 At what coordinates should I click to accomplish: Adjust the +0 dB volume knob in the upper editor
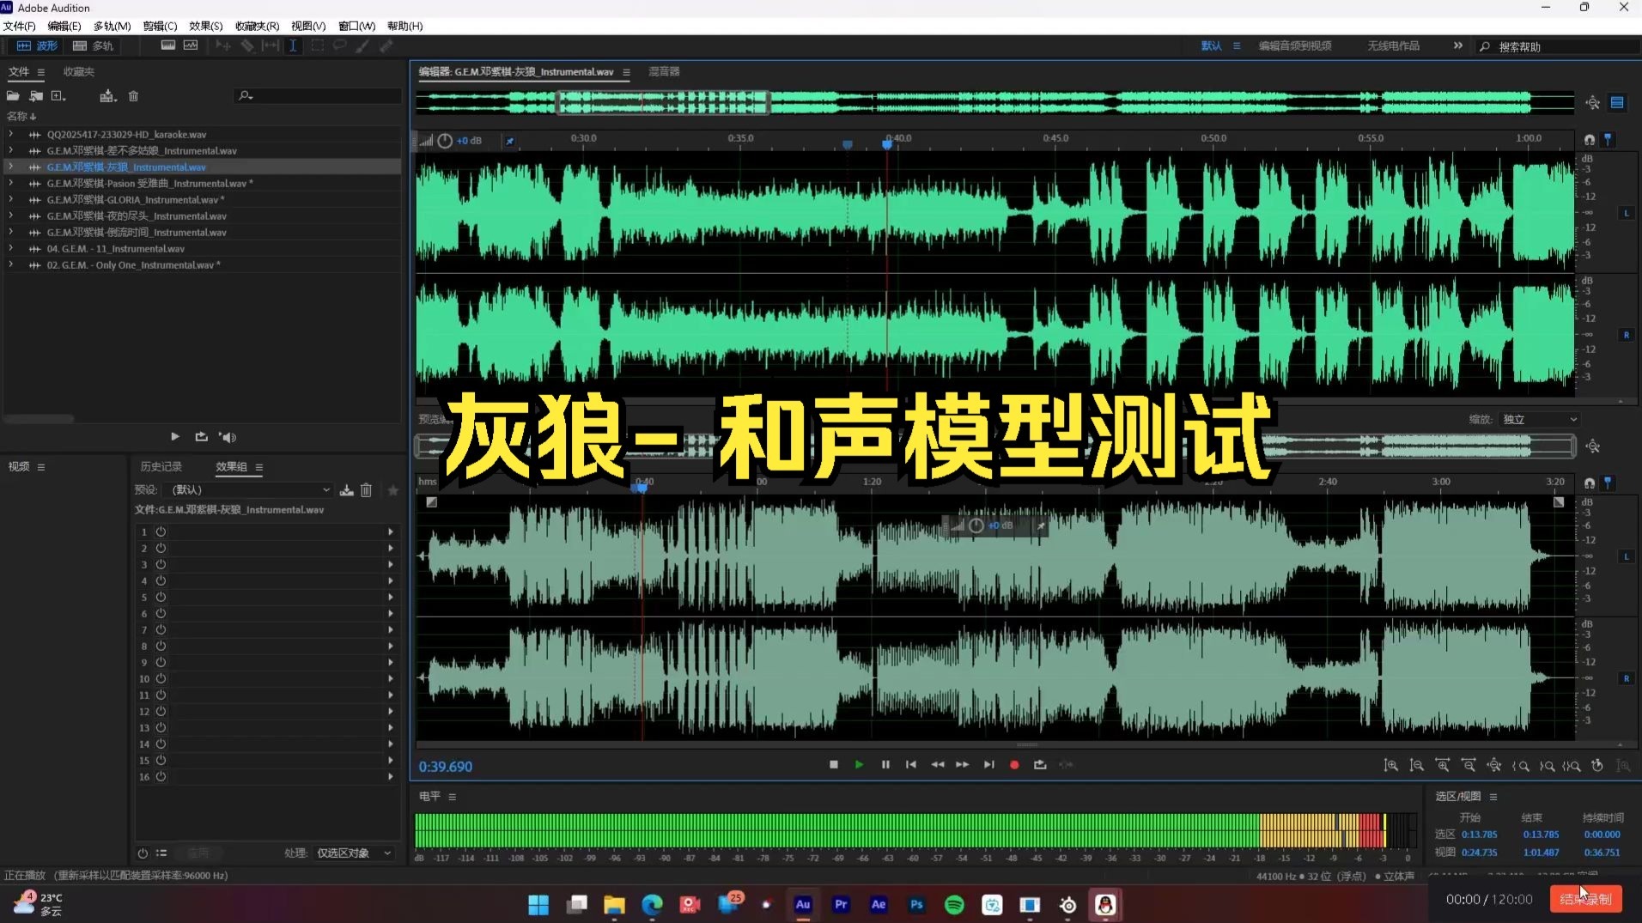(x=445, y=141)
